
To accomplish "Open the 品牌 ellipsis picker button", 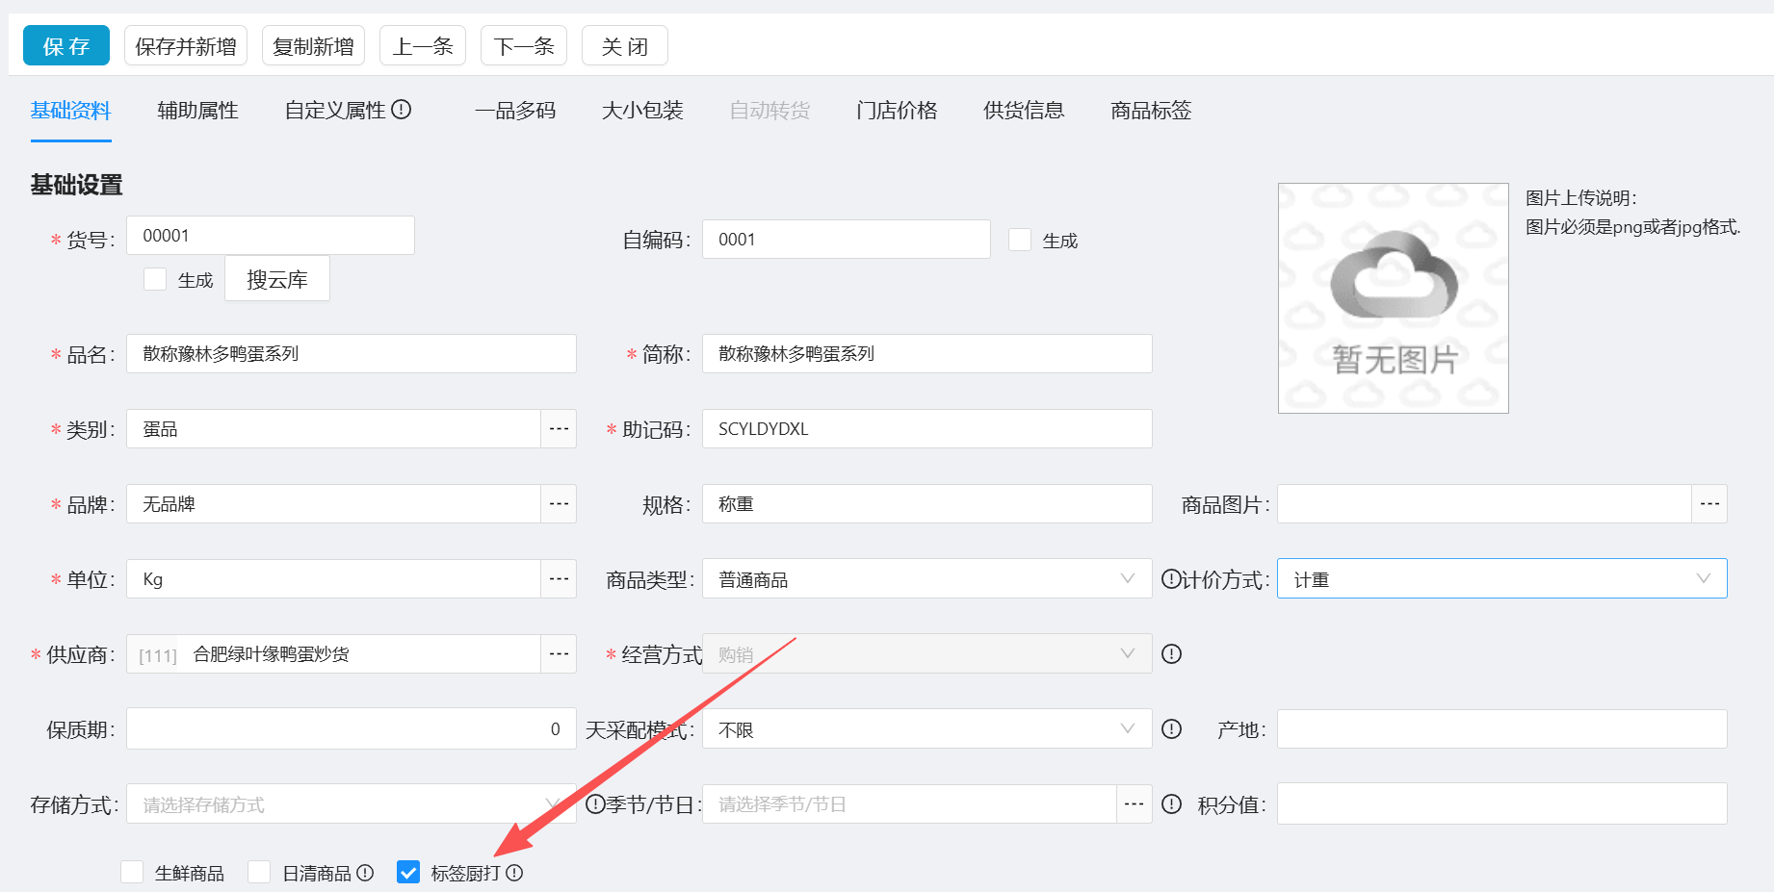I will tap(559, 504).
